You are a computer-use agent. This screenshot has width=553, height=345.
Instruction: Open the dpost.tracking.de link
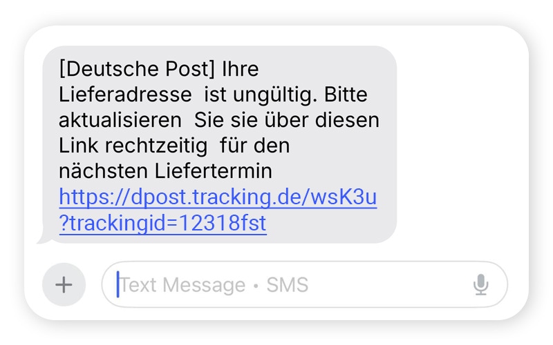pos(218,197)
